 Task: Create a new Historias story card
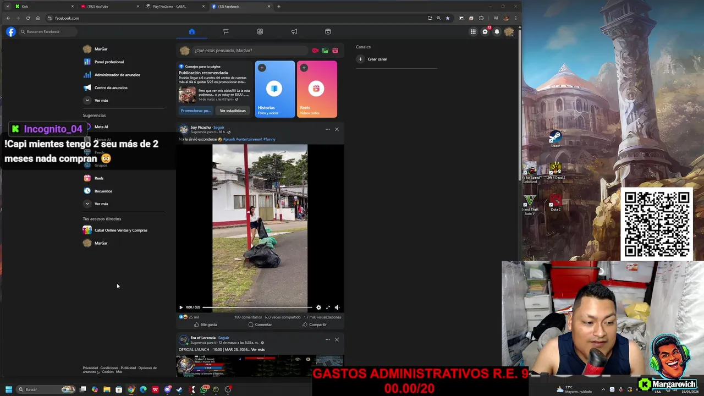(275, 89)
